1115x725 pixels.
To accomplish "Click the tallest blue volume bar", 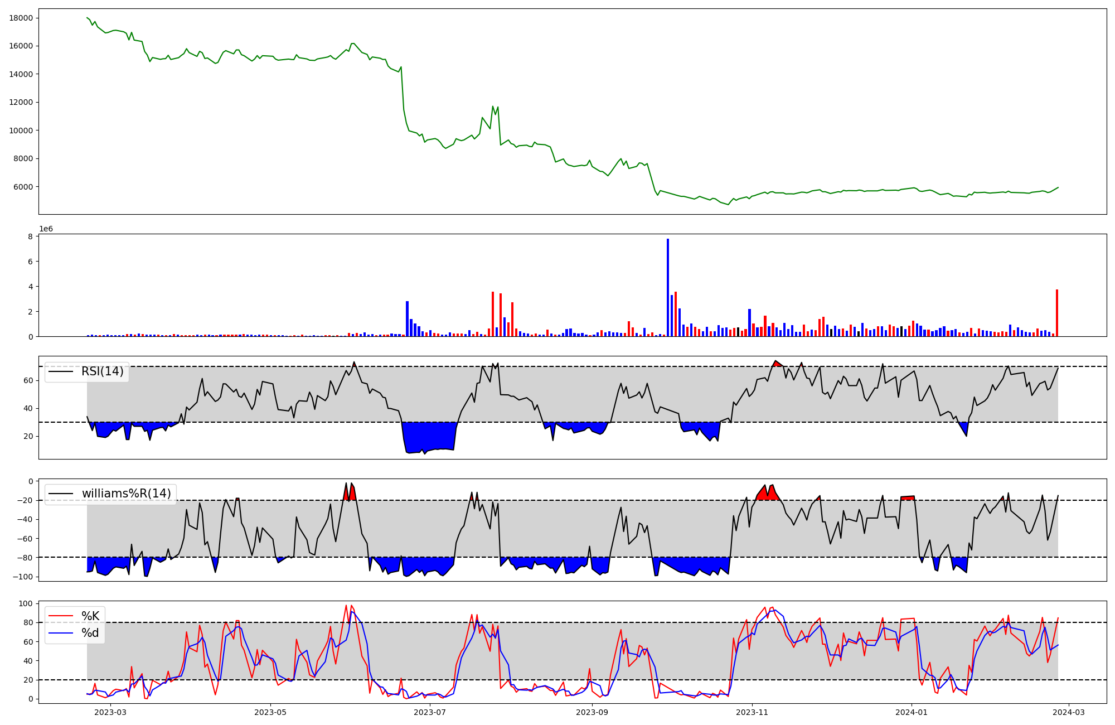I will (x=668, y=287).
